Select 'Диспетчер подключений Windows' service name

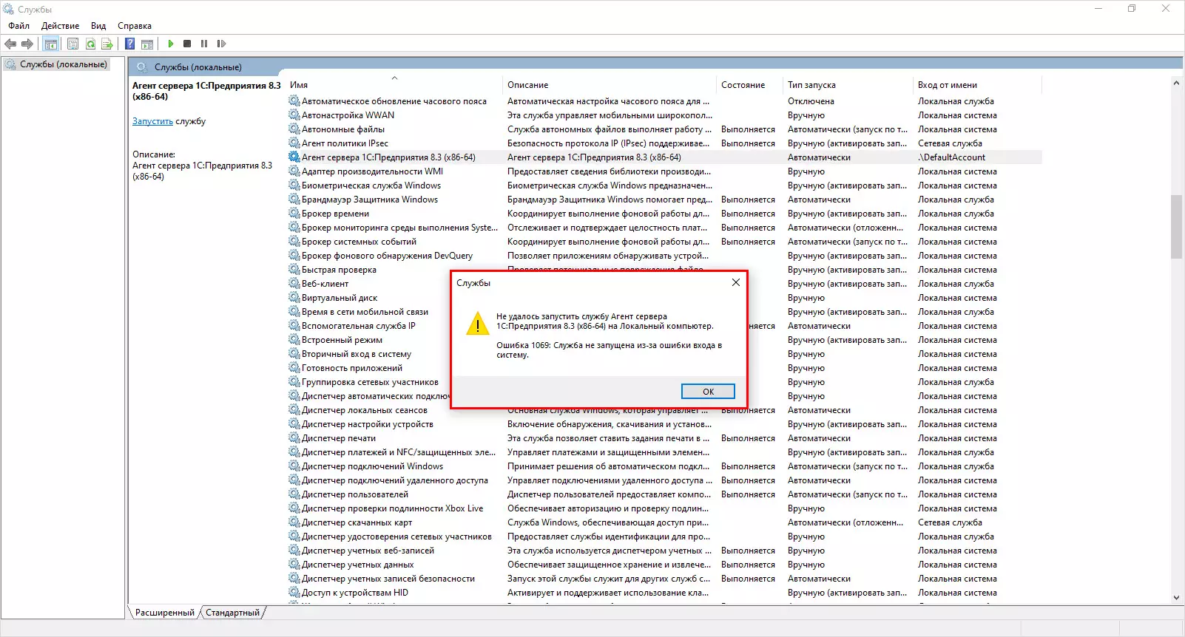pos(372,466)
